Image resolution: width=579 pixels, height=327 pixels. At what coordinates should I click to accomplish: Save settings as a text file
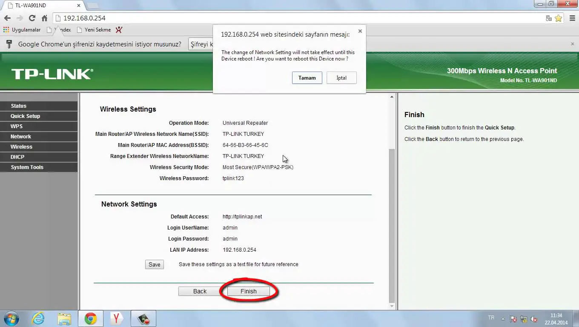pos(154,264)
